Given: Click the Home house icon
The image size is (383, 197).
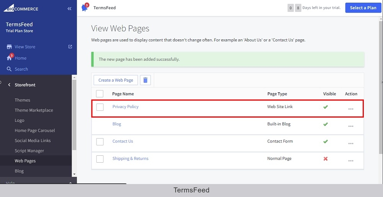Looking at the screenshot, I should pos(9,58).
